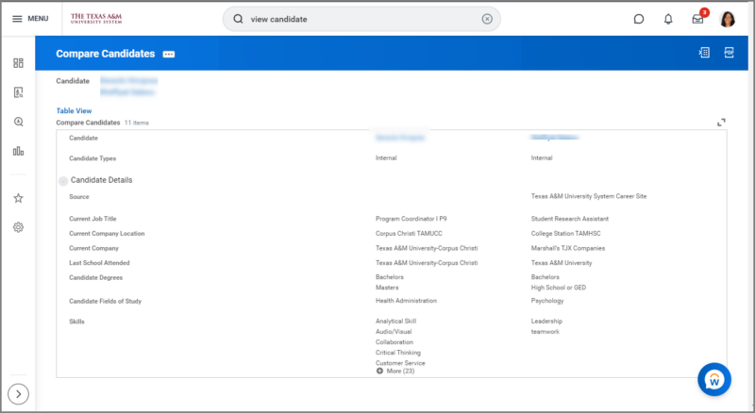The height and width of the screenshot is (413, 755).
Task: Collapse the Candidate Details section
Action: coord(63,180)
